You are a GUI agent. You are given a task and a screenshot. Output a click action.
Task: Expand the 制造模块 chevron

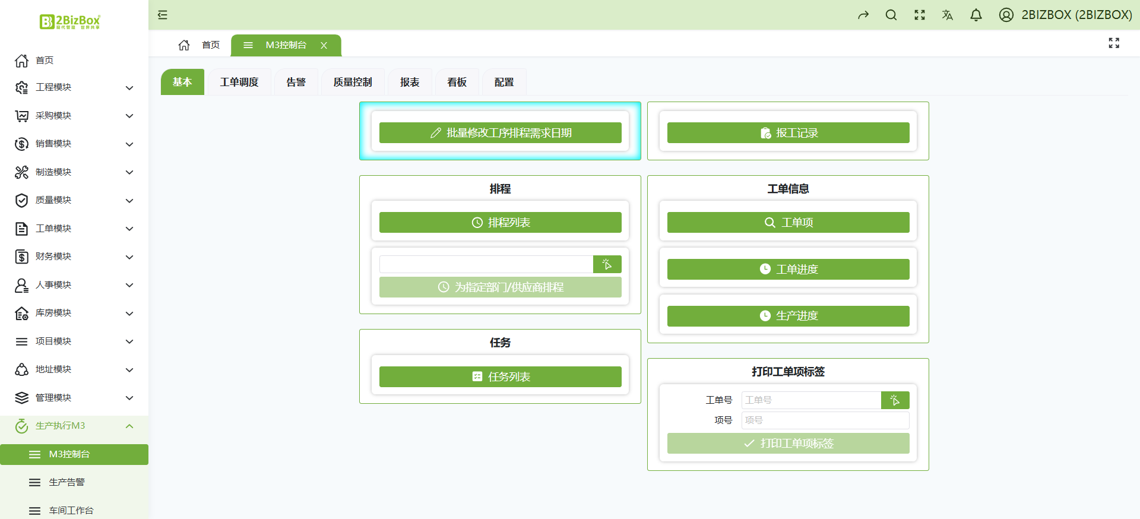pos(129,172)
